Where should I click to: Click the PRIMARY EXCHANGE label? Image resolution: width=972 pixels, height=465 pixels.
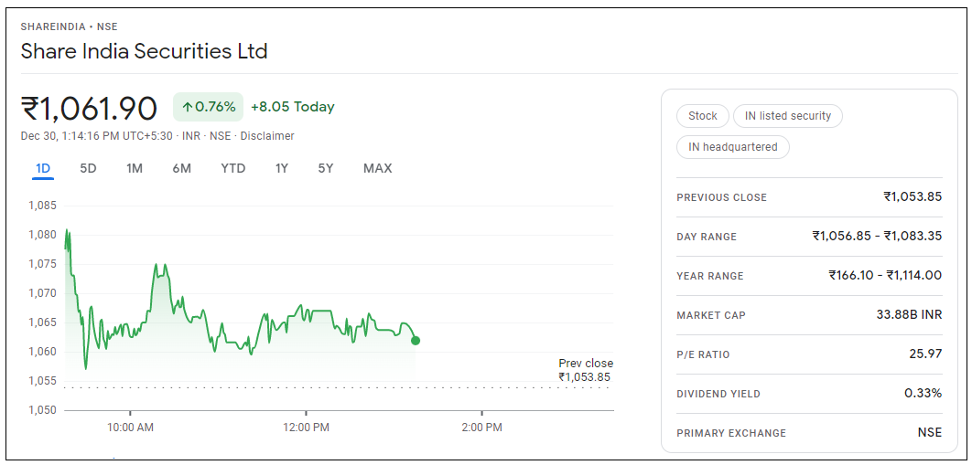(x=731, y=433)
